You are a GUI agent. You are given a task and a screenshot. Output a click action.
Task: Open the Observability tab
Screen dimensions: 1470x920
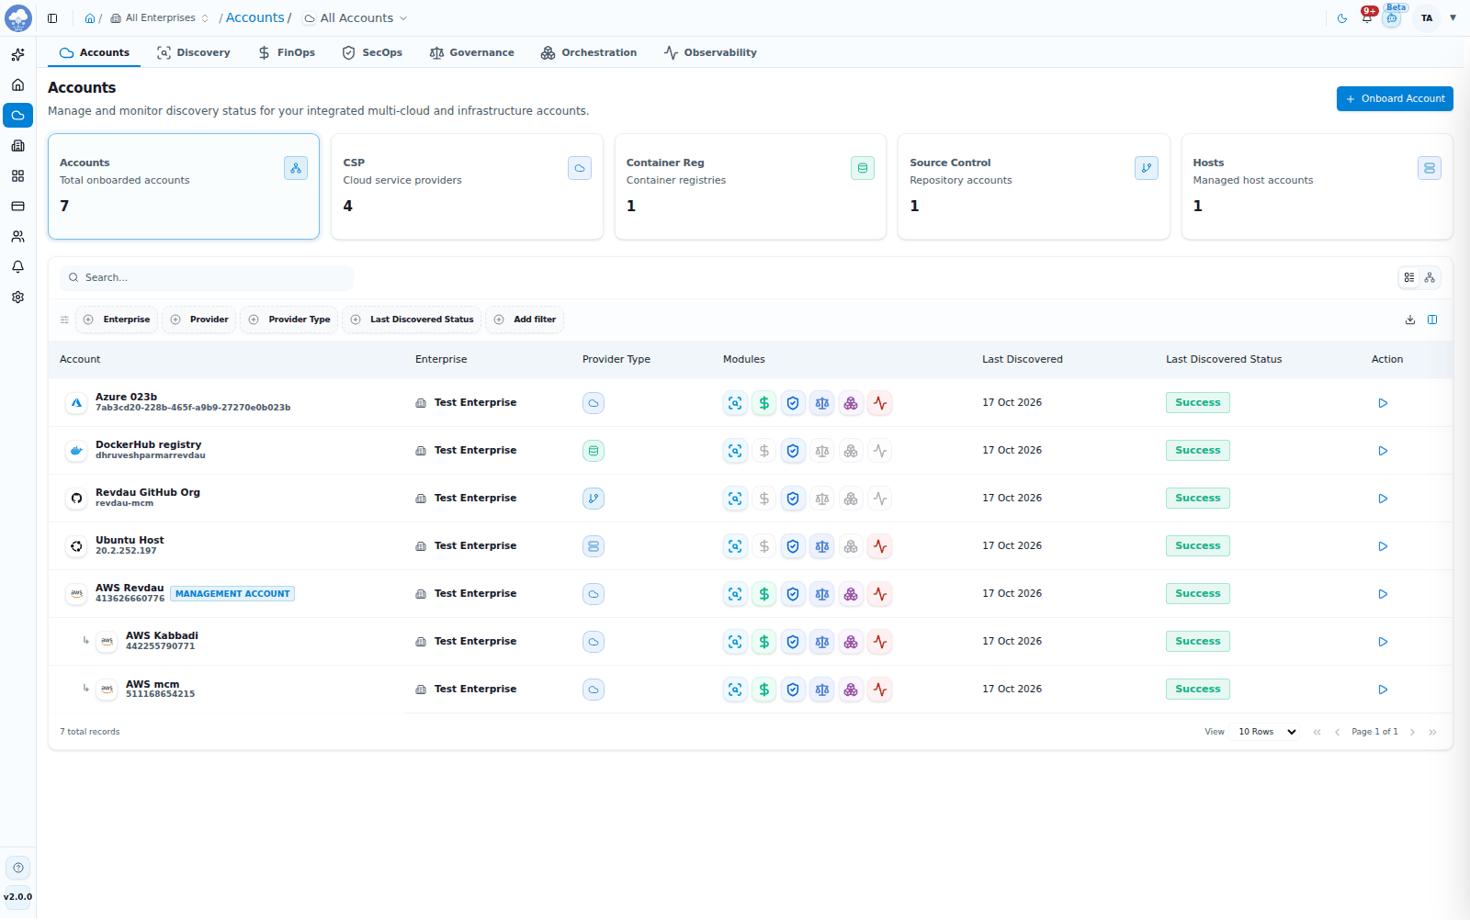pyautogui.click(x=710, y=52)
